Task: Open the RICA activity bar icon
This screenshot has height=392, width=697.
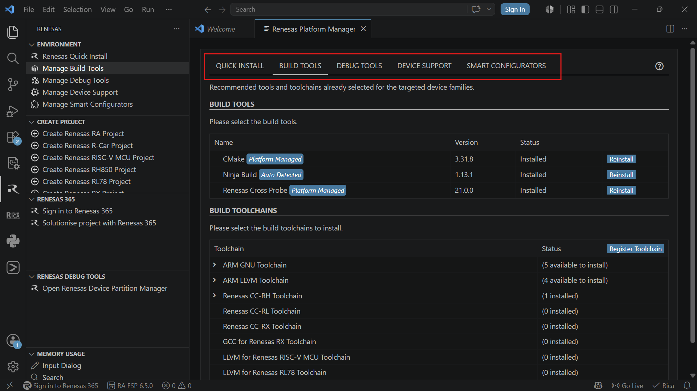Action: (13, 215)
